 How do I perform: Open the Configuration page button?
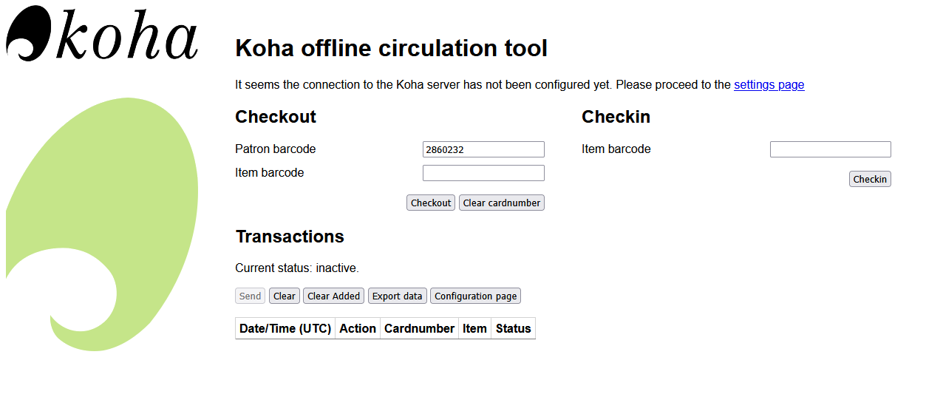click(475, 296)
